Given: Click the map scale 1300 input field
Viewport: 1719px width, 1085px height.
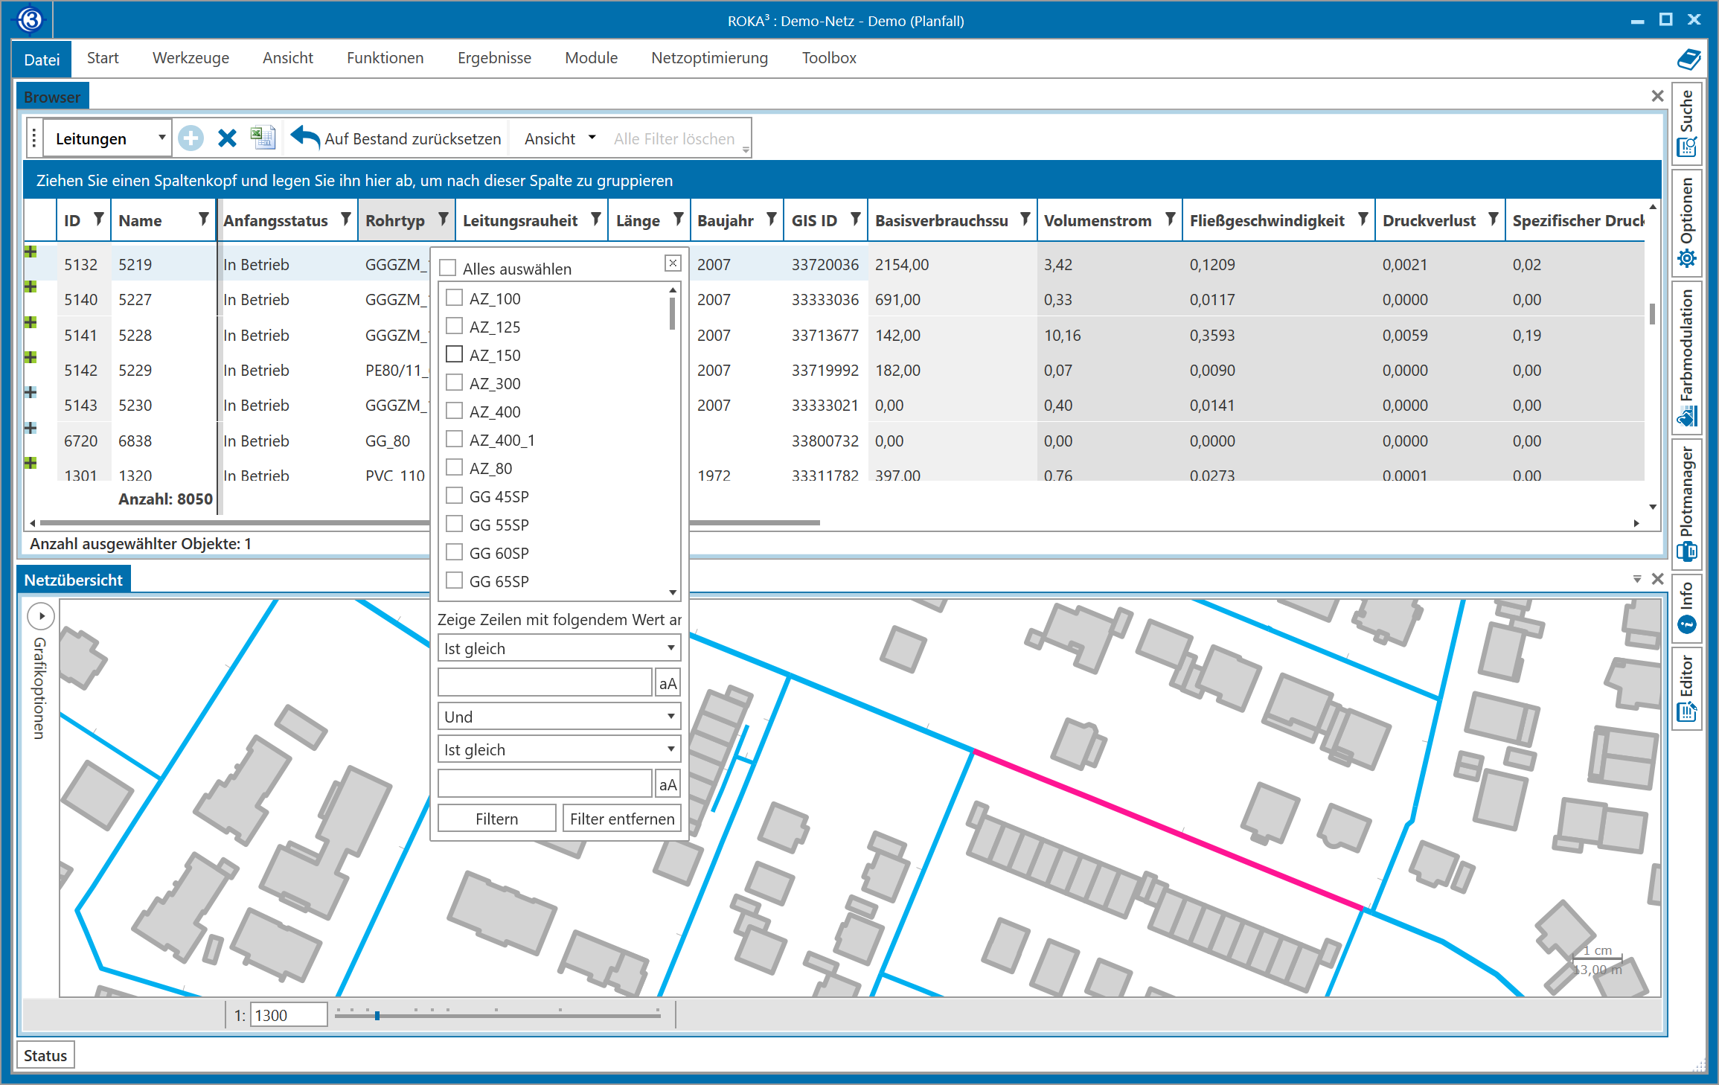Looking at the screenshot, I should 288,1015.
